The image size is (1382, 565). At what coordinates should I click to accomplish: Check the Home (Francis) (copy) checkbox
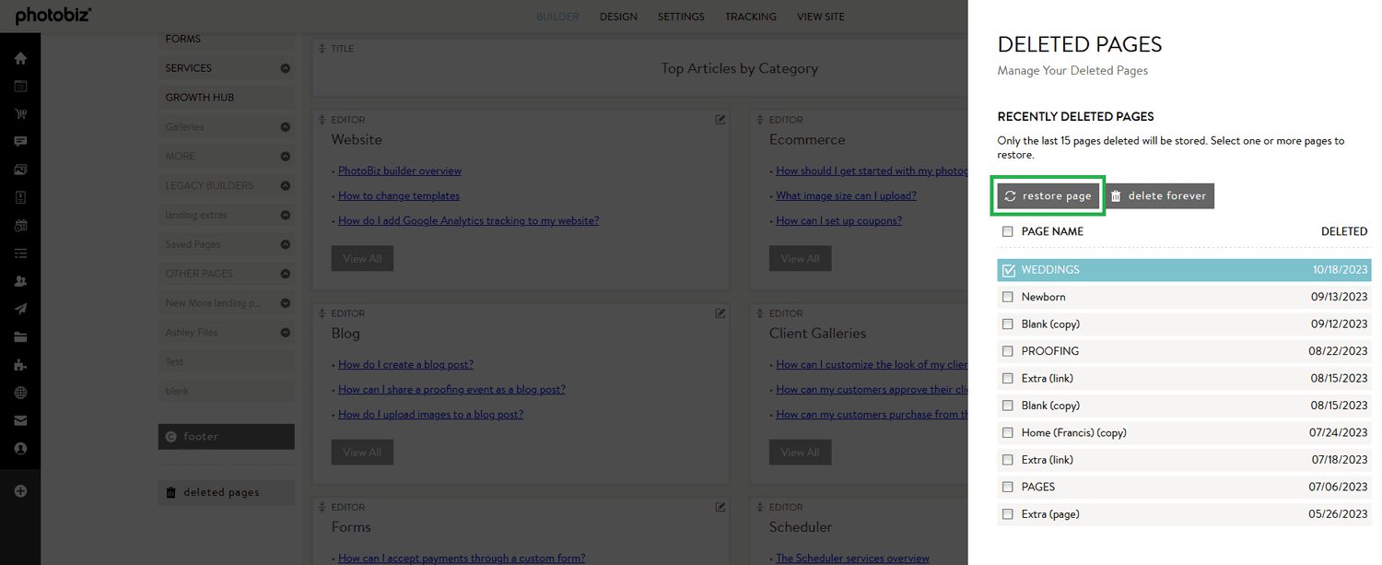click(x=1007, y=432)
